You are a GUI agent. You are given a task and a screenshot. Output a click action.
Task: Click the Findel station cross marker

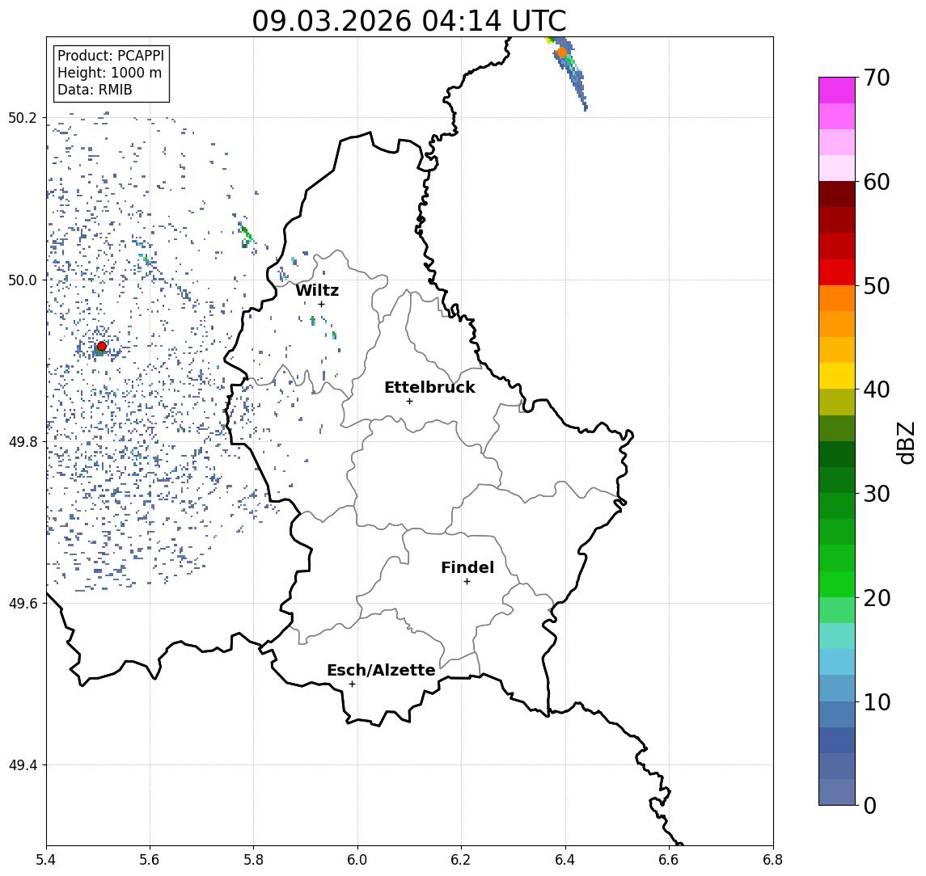(467, 581)
